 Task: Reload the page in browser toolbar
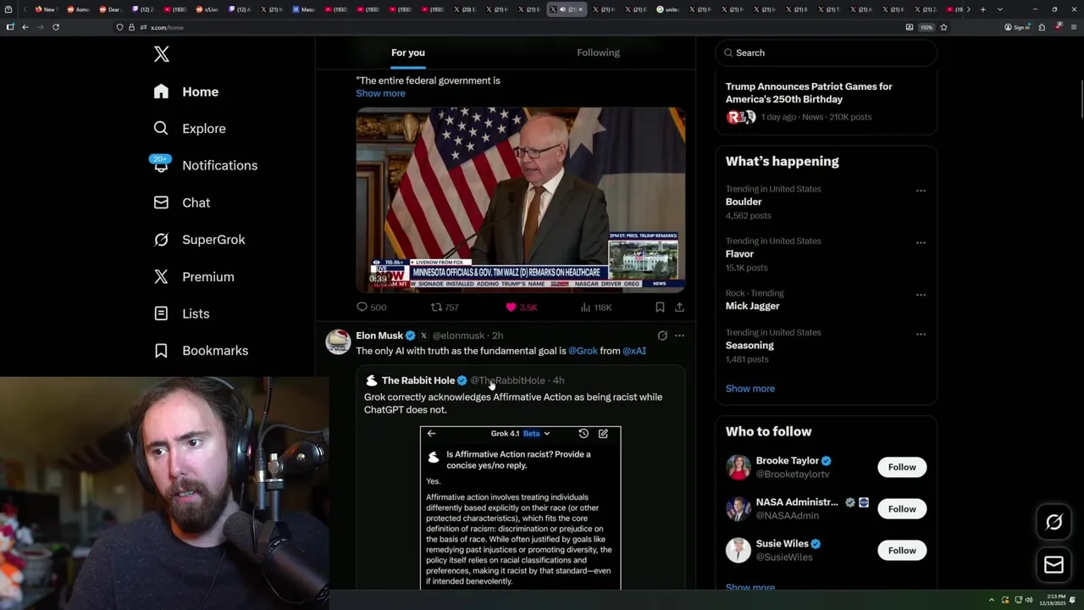coord(56,27)
